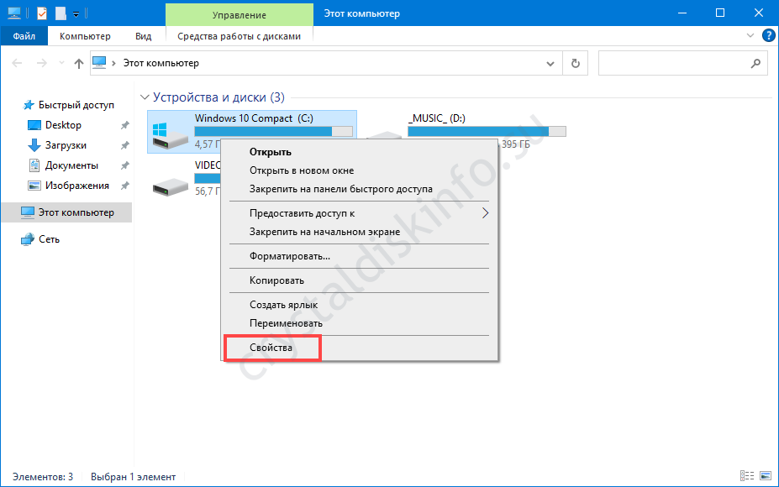Open Help with the blue question mark
Viewport: 779px width, 487px height.
[767, 36]
